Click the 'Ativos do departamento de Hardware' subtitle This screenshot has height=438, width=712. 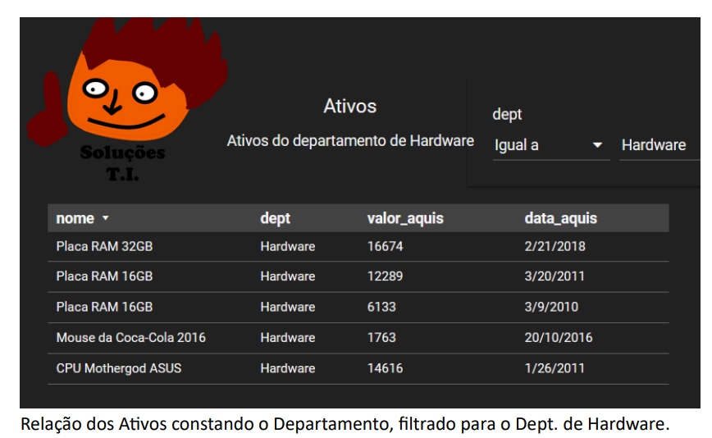coord(350,141)
